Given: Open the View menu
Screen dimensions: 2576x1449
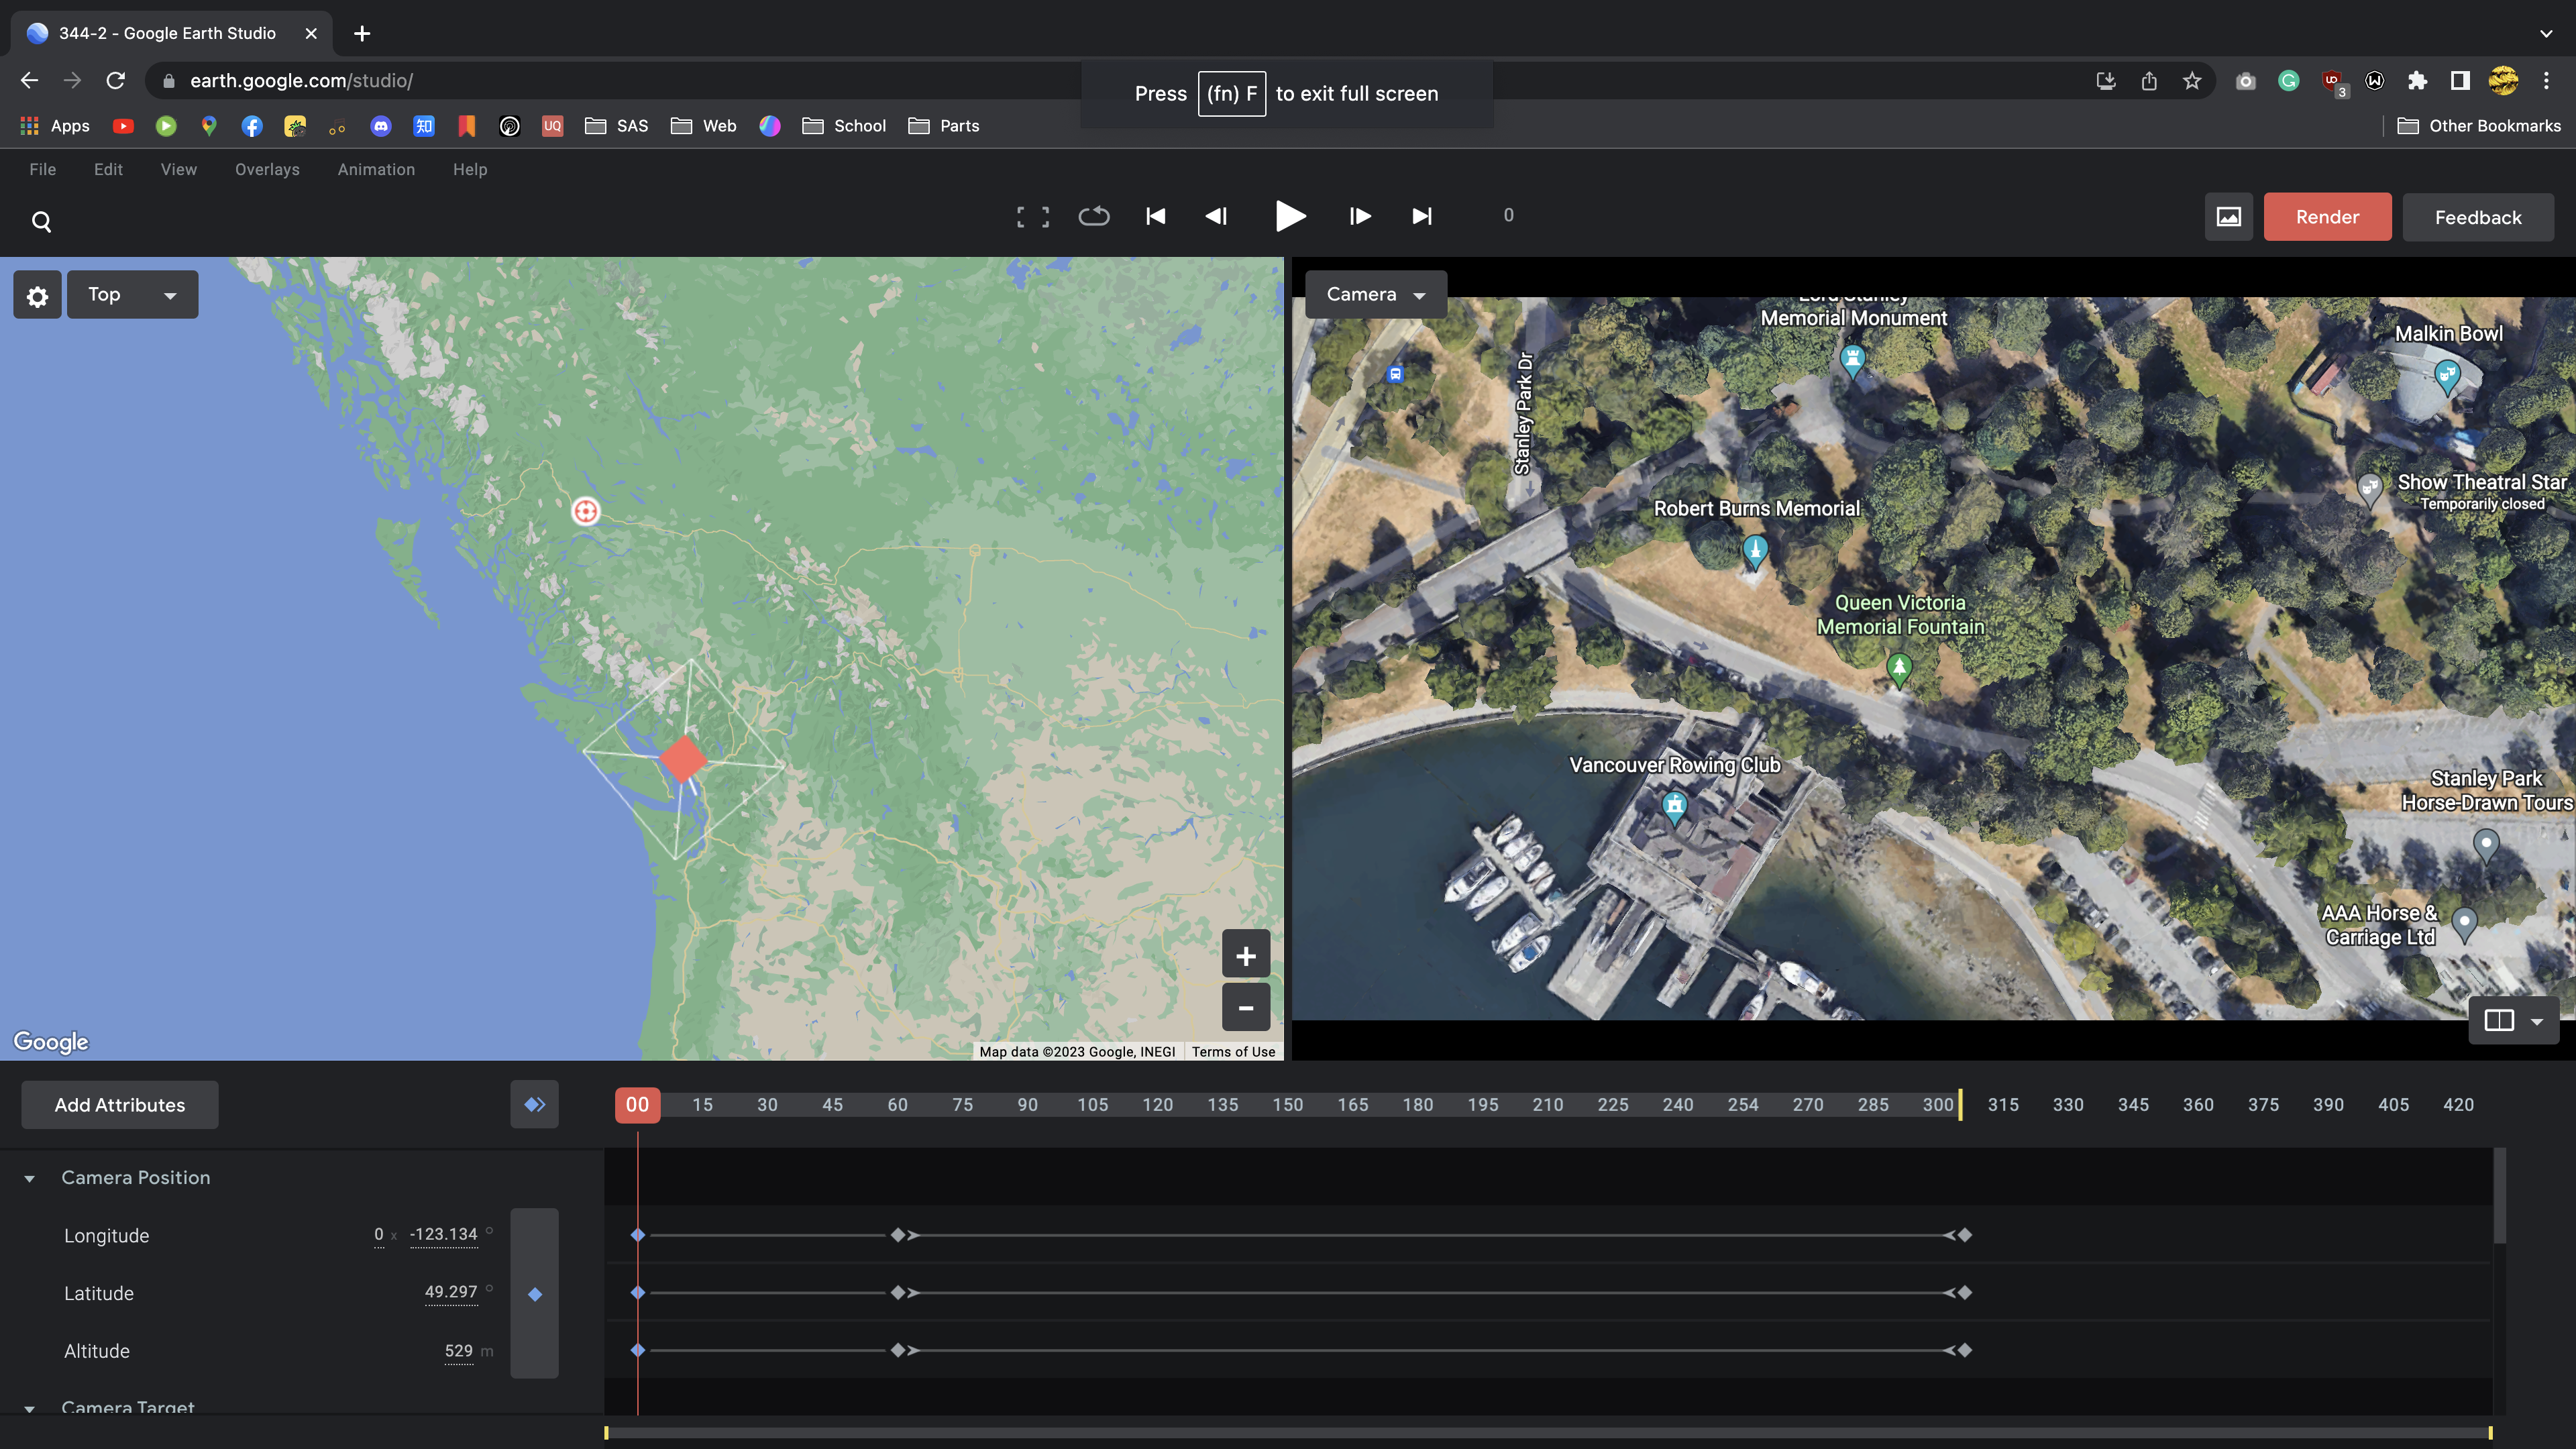Looking at the screenshot, I should coord(179,170).
